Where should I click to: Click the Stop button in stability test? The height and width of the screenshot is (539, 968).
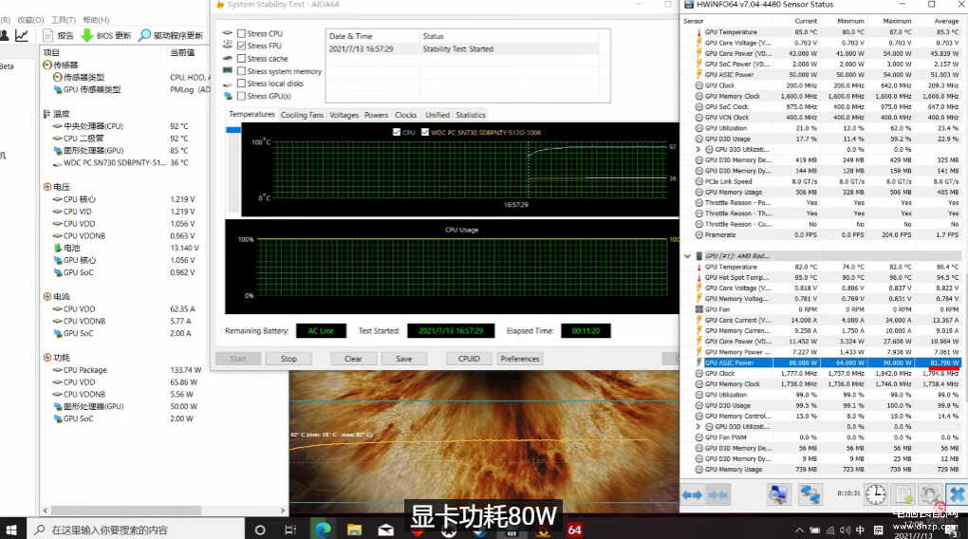pos(289,359)
